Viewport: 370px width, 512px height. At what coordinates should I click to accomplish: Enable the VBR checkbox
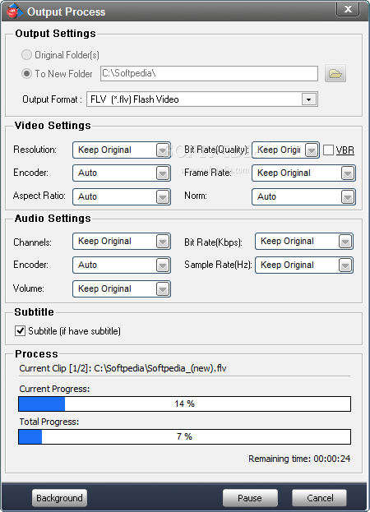328,150
